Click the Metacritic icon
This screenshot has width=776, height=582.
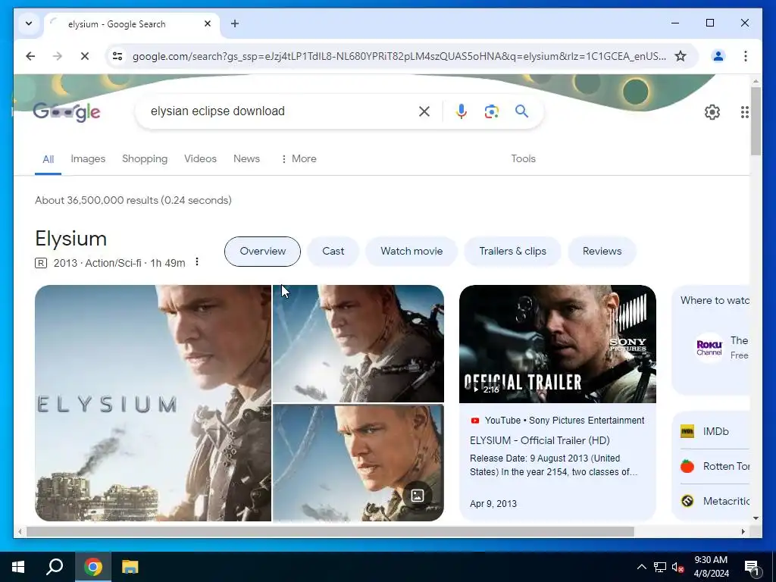(687, 502)
